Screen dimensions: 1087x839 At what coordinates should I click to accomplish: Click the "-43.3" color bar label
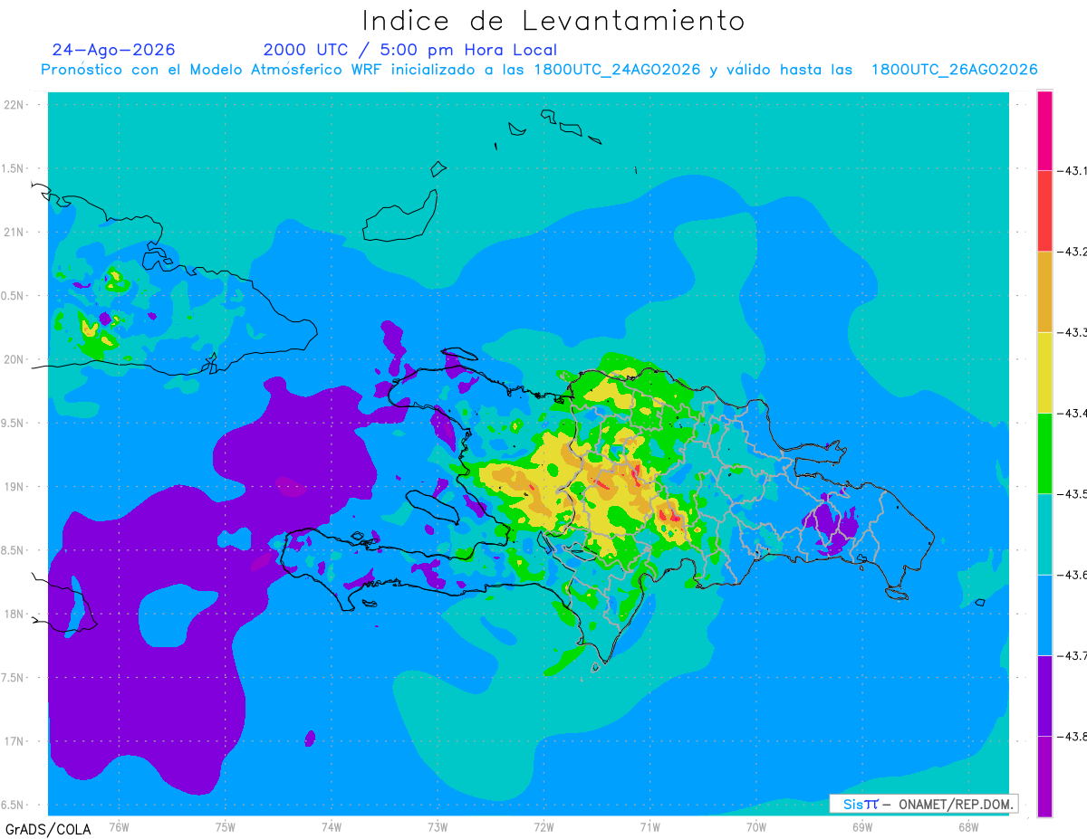click(x=1073, y=332)
